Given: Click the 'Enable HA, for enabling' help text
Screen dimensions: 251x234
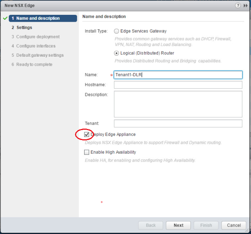Looking at the screenshot, I should 140,161.
